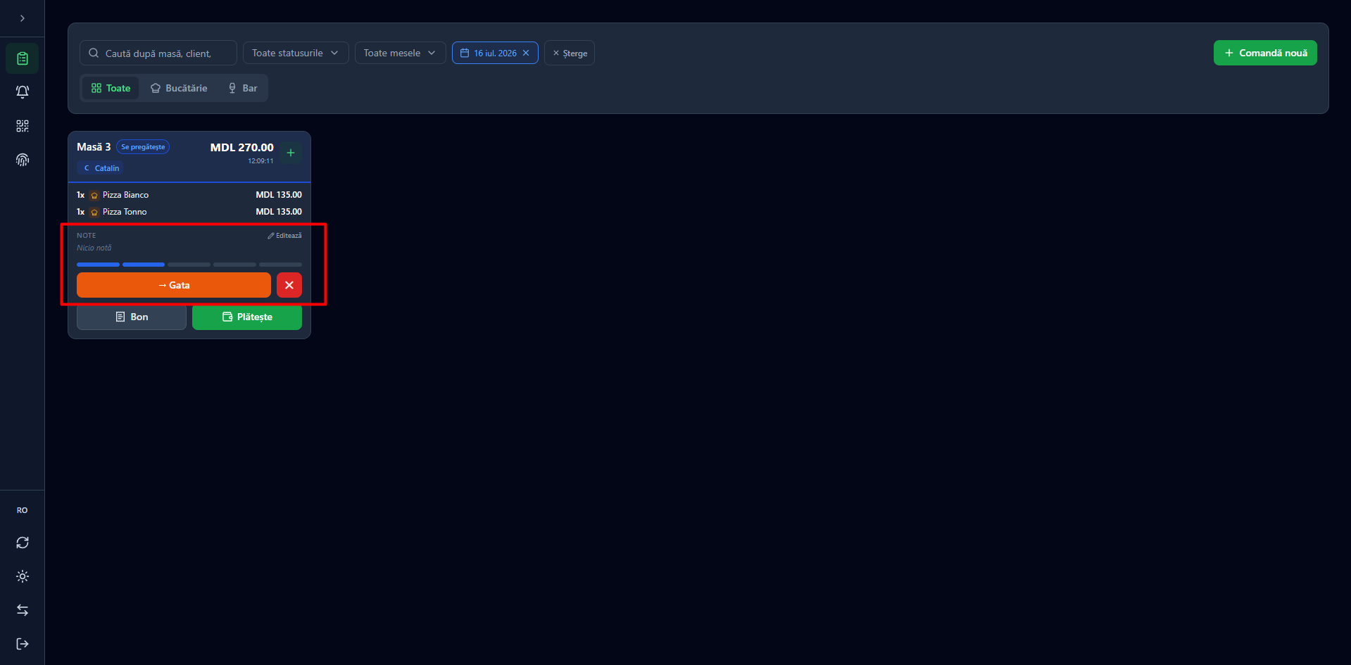Image resolution: width=1351 pixels, height=665 pixels.
Task: Click the Comandă nouă button
Action: [1265, 53]
